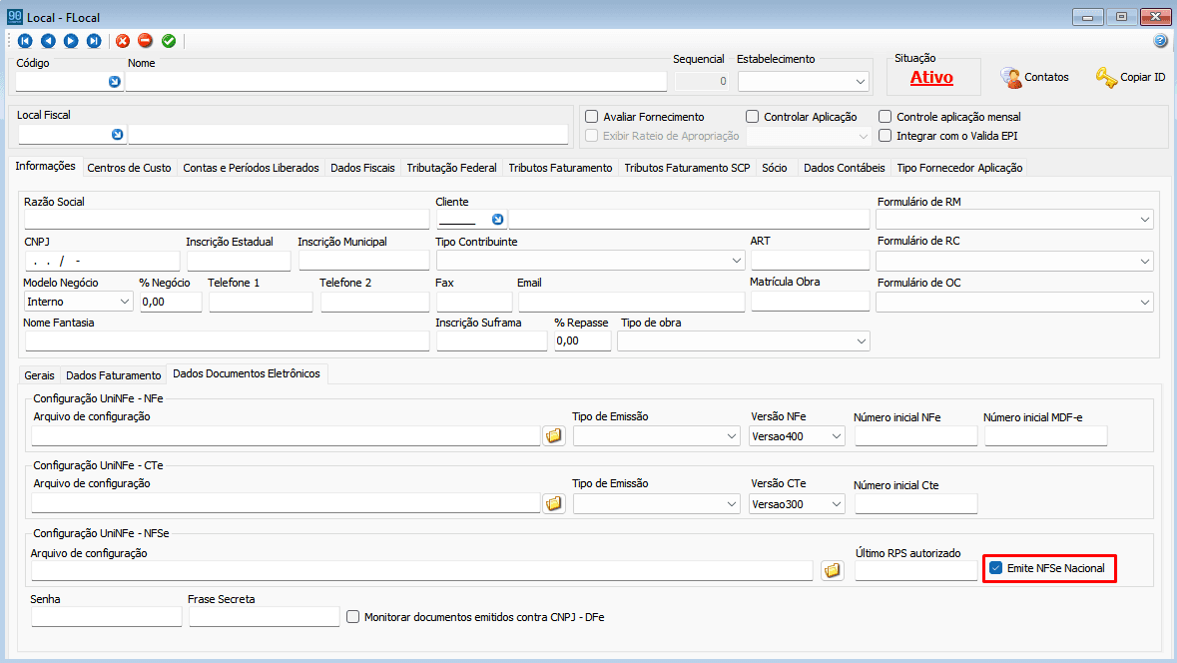
Task: Open the Dados Contábeis tab
Action: tap(845, 168)
